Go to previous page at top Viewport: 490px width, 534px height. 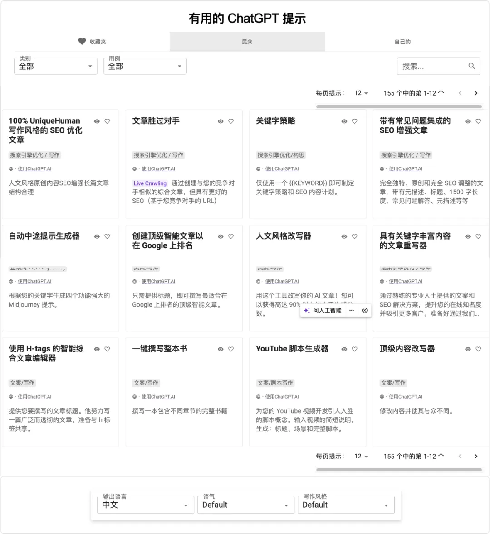click(460, 93)
